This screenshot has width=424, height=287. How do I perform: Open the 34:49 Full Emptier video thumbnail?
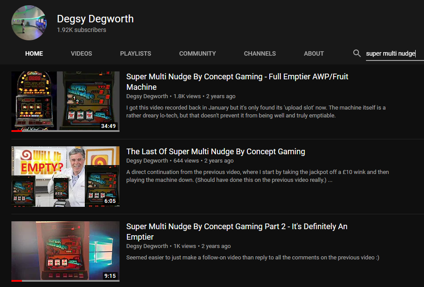[x=65, y=102]
